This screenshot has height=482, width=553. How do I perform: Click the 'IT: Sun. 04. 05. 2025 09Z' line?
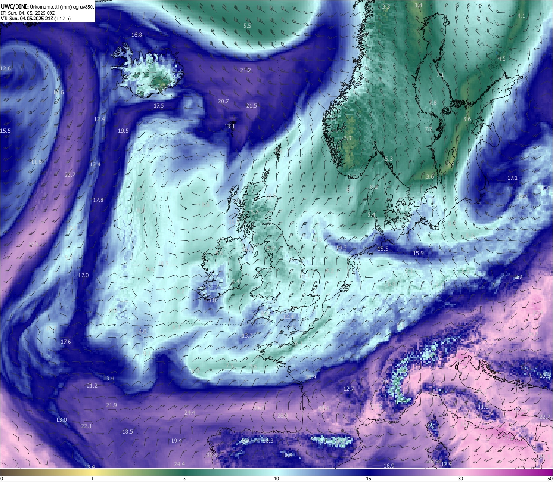(x=28, y=13)
